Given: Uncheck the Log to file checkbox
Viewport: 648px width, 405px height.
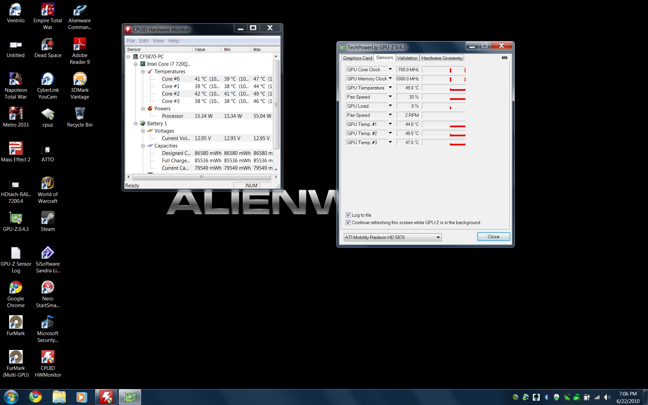Looking at the screenshot, I should tap(348, 215).
